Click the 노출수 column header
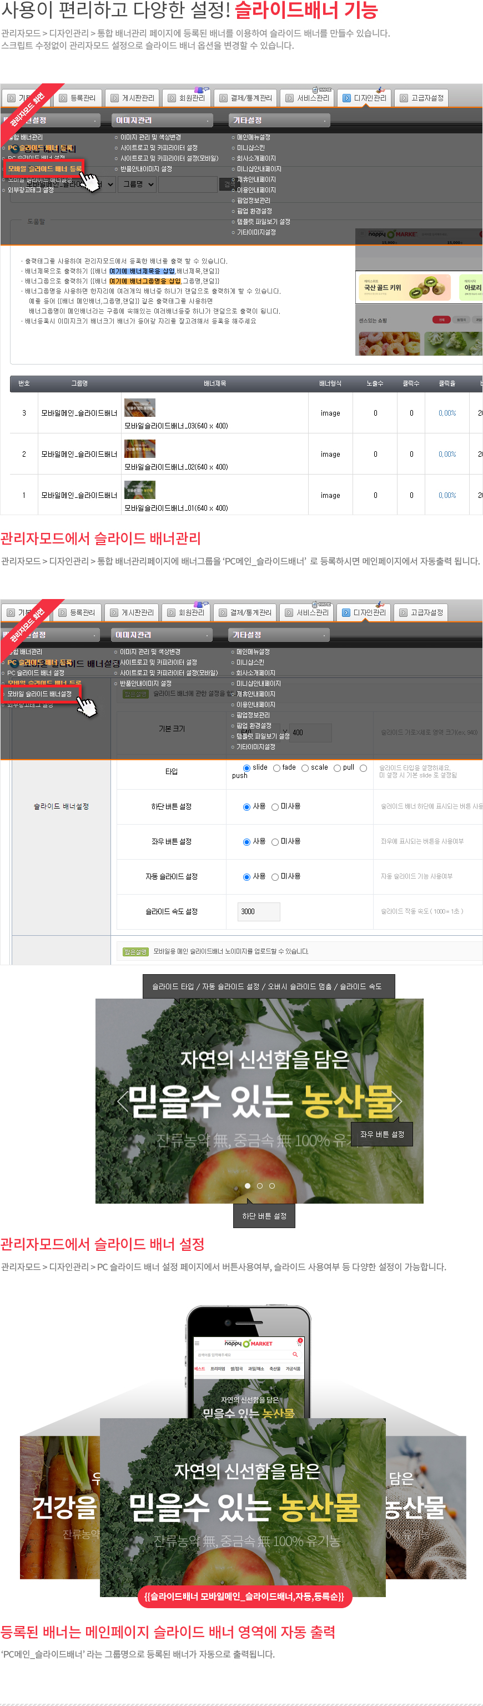The image size is (483, 1706). click(375, 383)
